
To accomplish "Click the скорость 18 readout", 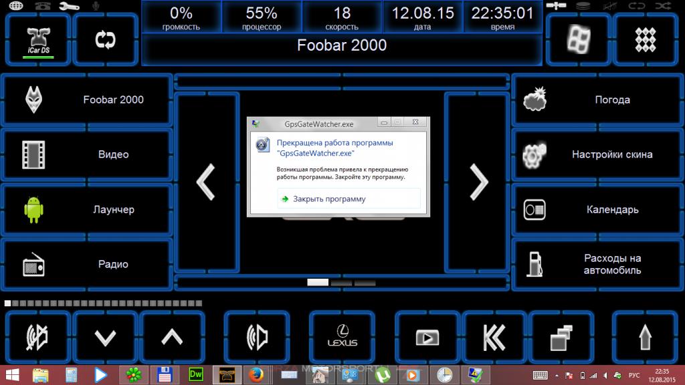I will coord(342,18).
